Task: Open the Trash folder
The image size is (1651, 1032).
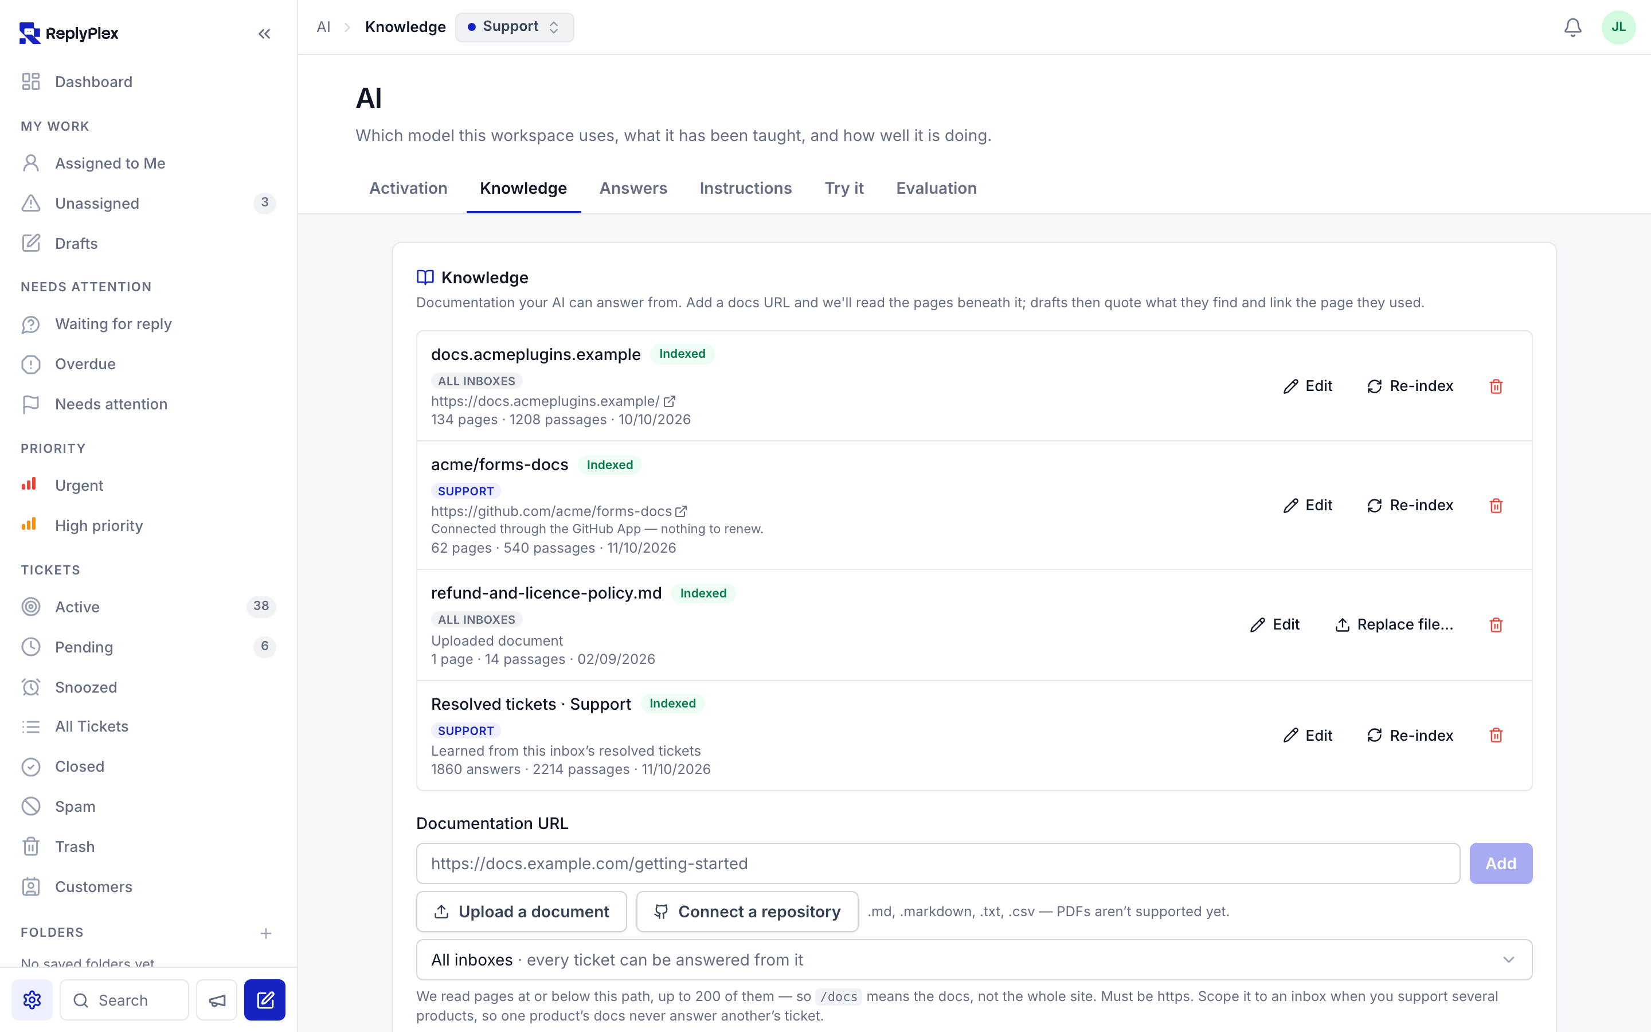Action: click(x=148, y=847)
